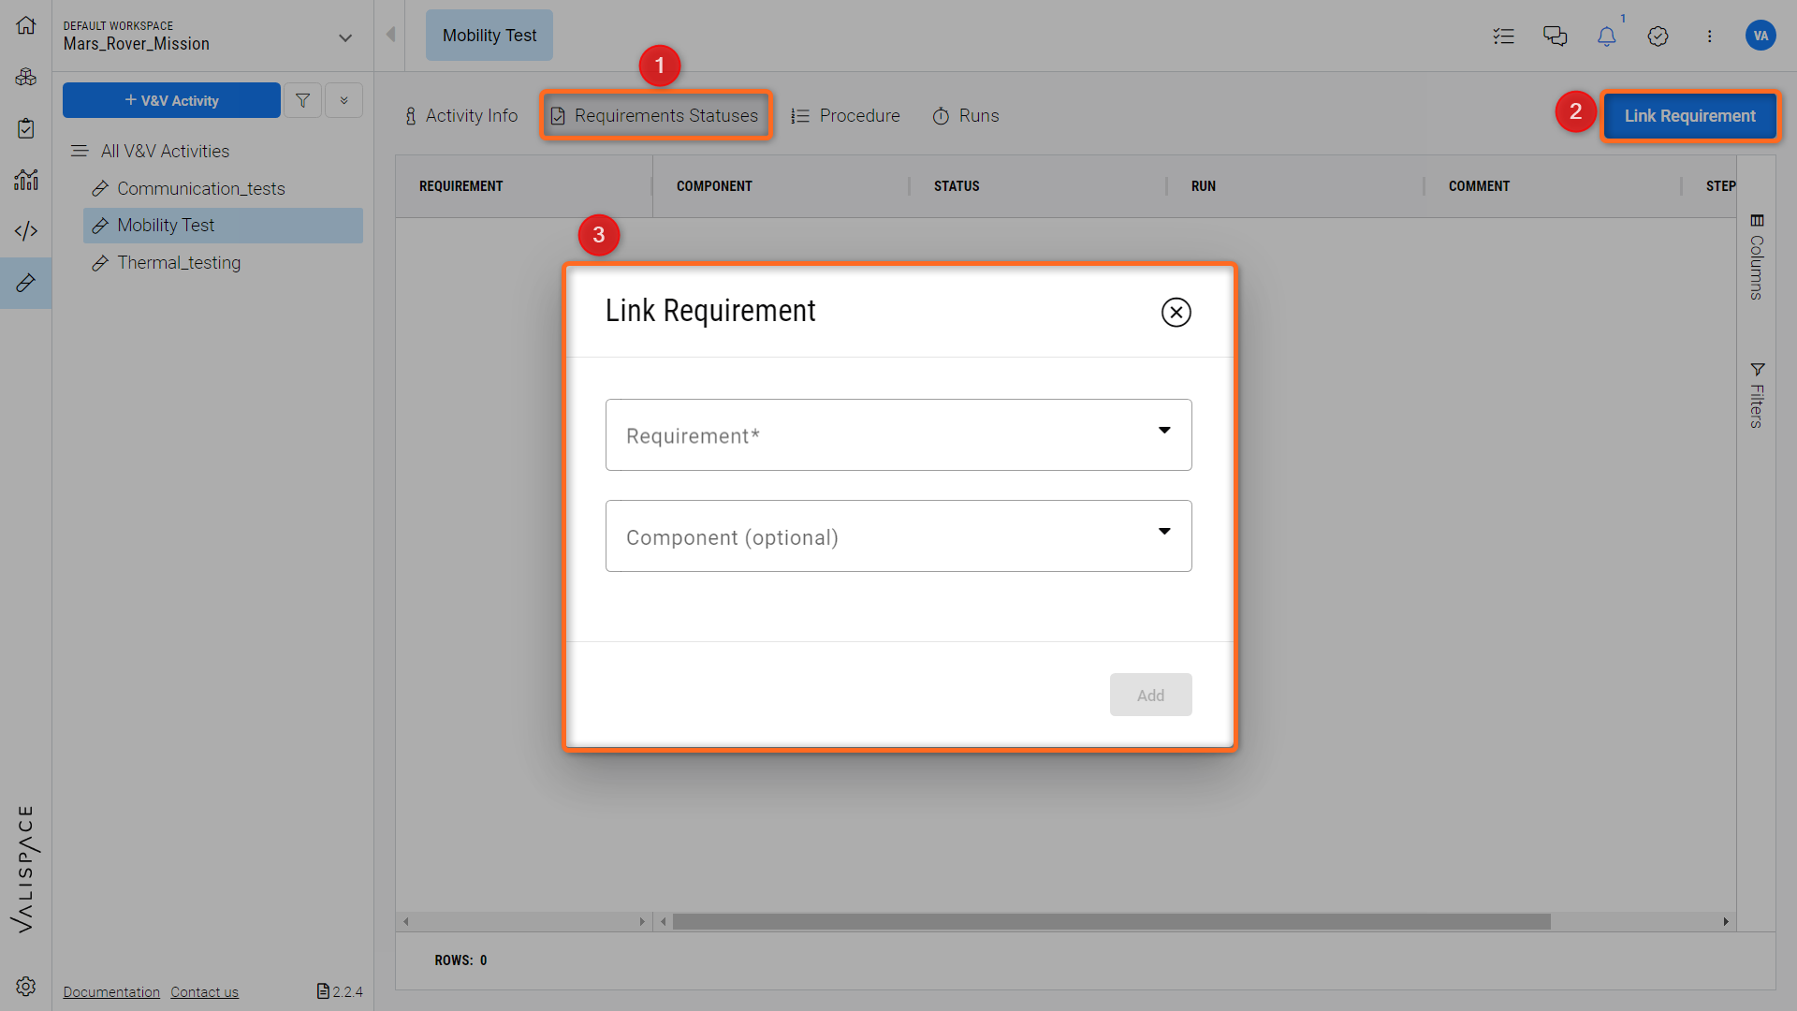Click the Link Requirement button
This screenshot has width=1797, height=1011.
click(x=1689, y=116)
